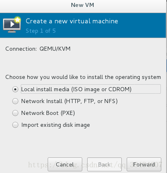Viewport: 167px width, 173px height.
Task: Click Forward to proceed to next step
Action: [144, 164]
